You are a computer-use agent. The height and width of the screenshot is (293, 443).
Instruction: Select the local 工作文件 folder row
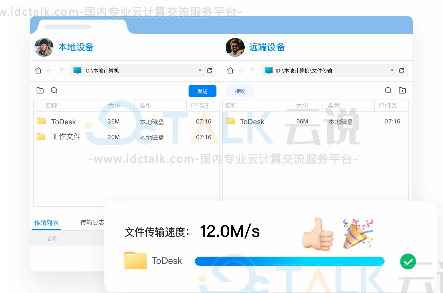[x=127, y=137]
